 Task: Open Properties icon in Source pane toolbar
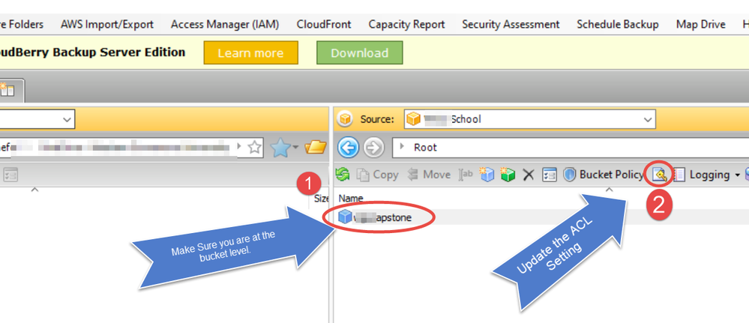coord(549,175)
